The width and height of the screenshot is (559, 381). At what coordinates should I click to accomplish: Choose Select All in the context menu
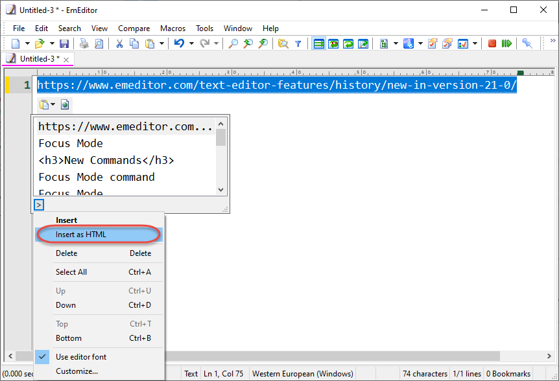pyautogui.click(x=99, y=272)
